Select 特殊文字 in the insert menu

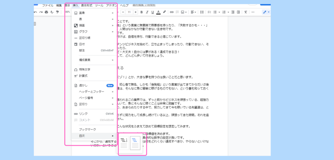point(94,69)
